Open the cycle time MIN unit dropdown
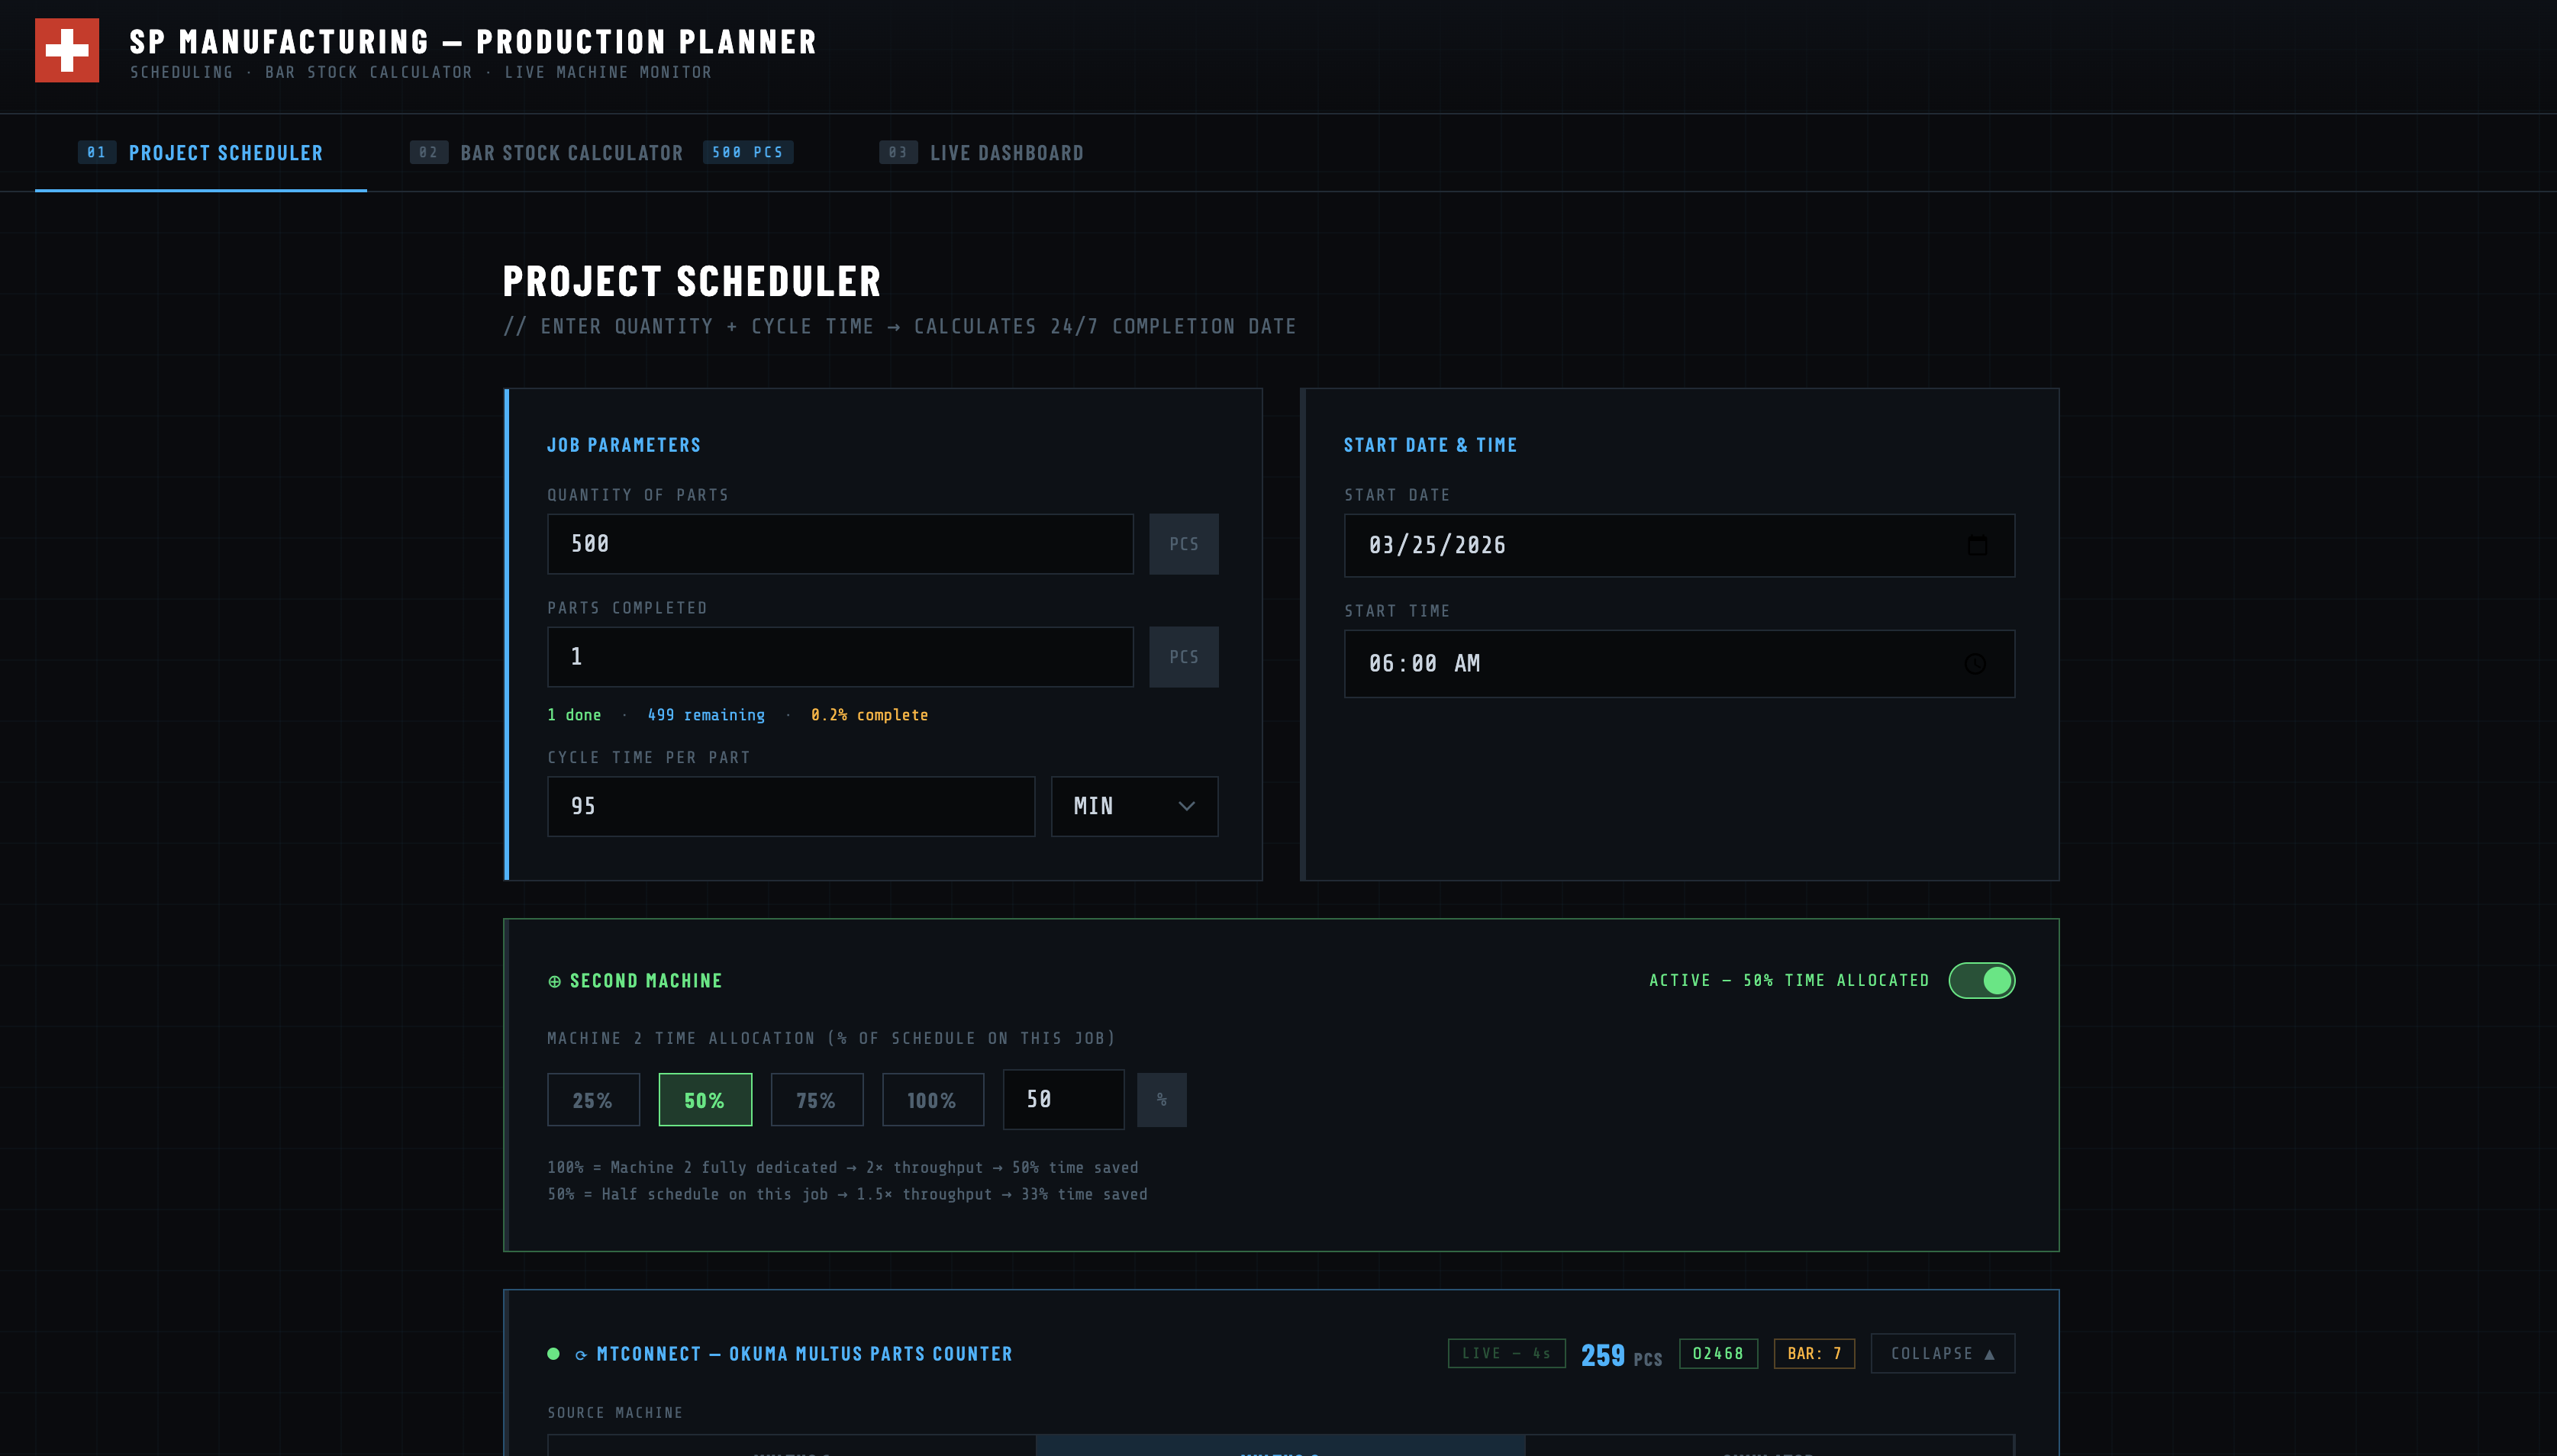 1134,806
